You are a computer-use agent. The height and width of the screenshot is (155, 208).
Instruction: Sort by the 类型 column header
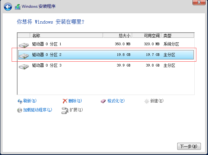[178, 36]
